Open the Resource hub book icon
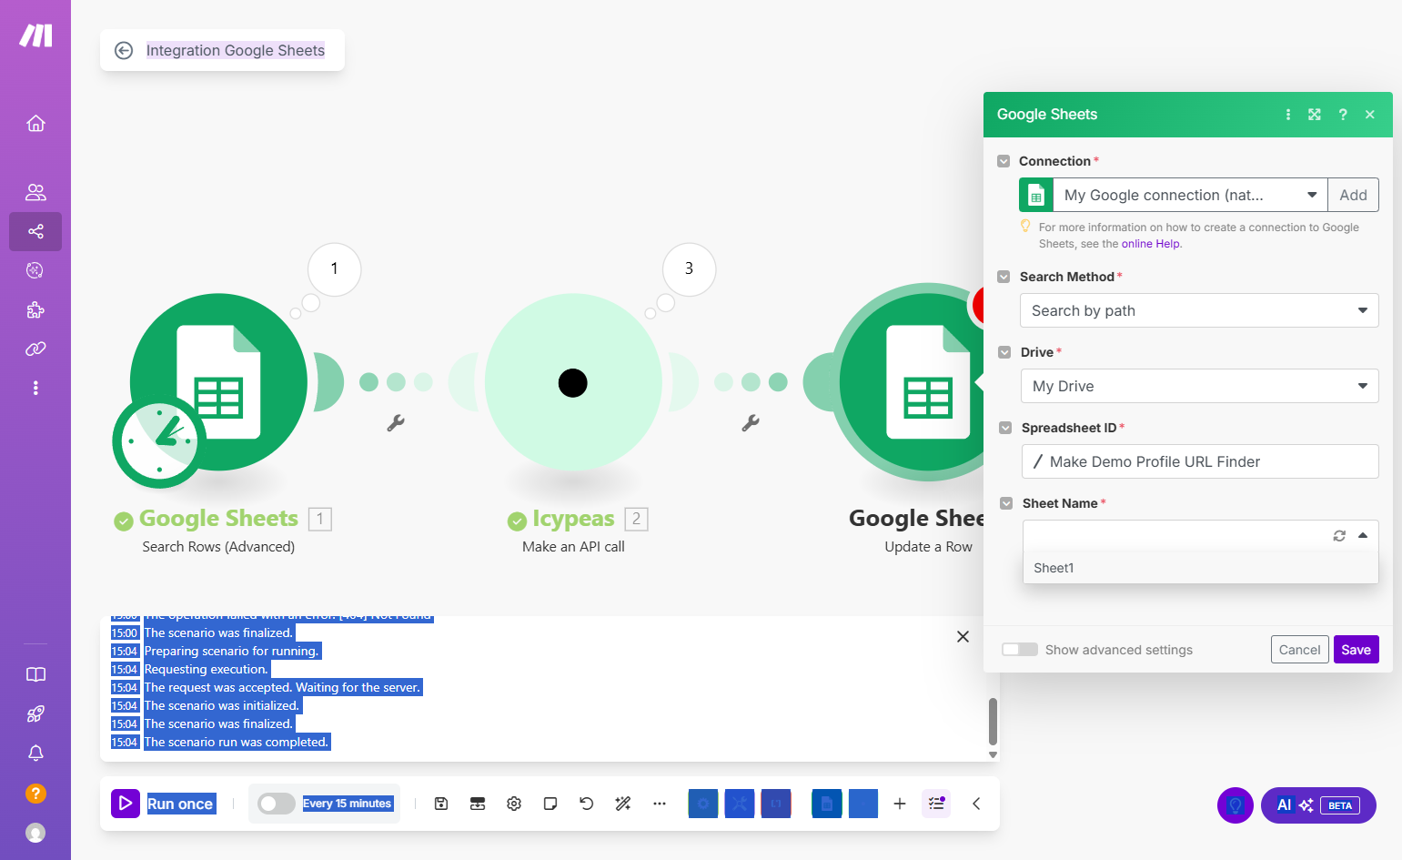This screenshot has width=1402, height=860. pyautogui.click(x=35, y=674)
